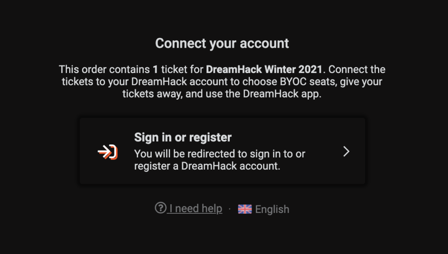This screenshot has height=254, width=448.
Task: Click the orange sign-in arrow icon
Action: point(108,152)
